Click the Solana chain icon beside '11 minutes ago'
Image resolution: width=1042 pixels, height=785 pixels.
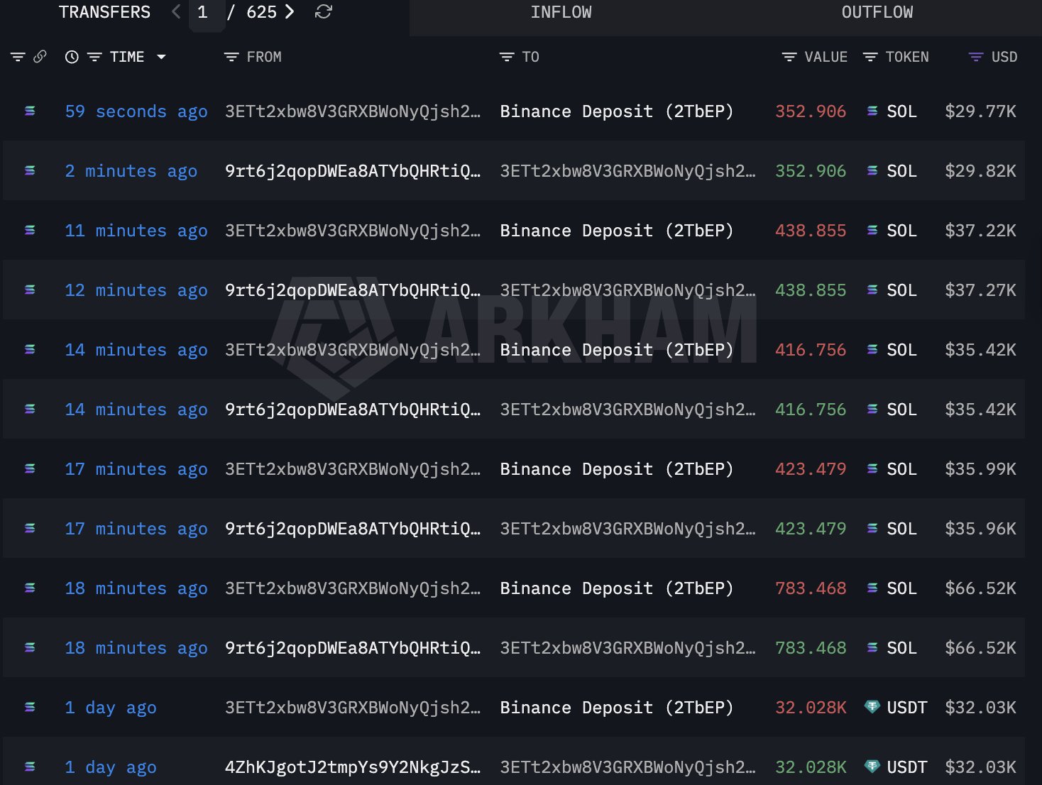click(x=30, y=230)
